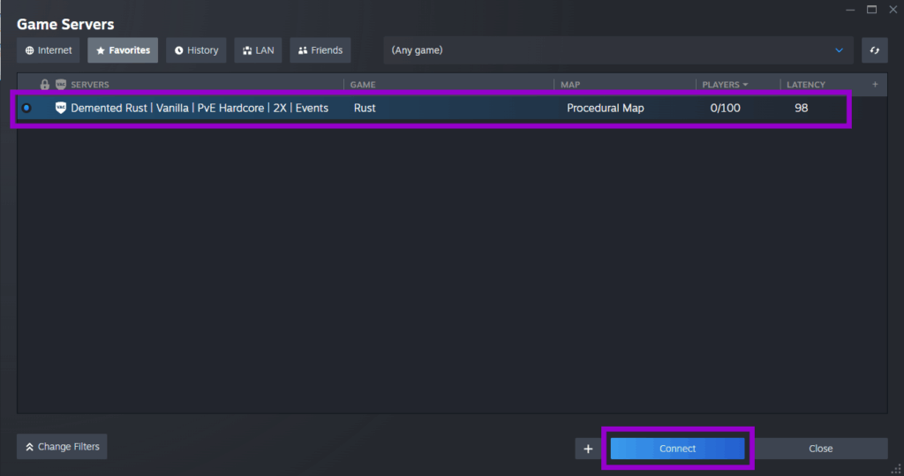
Task: Open the LAN tab
Action: pos(258,50)
